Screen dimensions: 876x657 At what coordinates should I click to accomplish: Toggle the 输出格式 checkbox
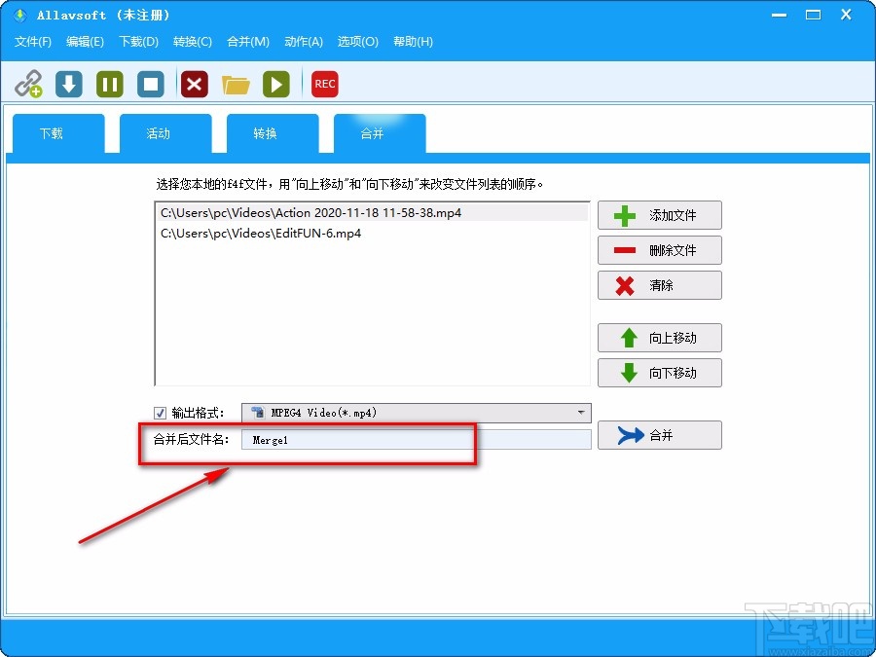click(x=160, y=413)
